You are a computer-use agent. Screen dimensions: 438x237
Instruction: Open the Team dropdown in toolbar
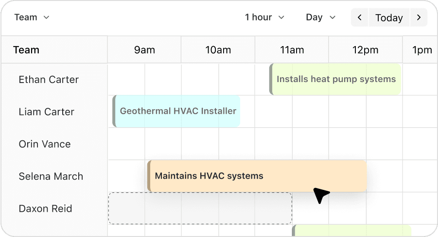32,17
